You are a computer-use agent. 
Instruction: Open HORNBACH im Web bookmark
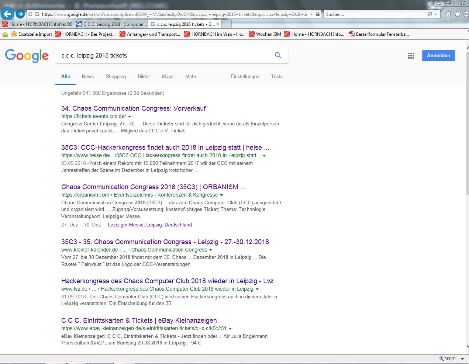[215, 34]
